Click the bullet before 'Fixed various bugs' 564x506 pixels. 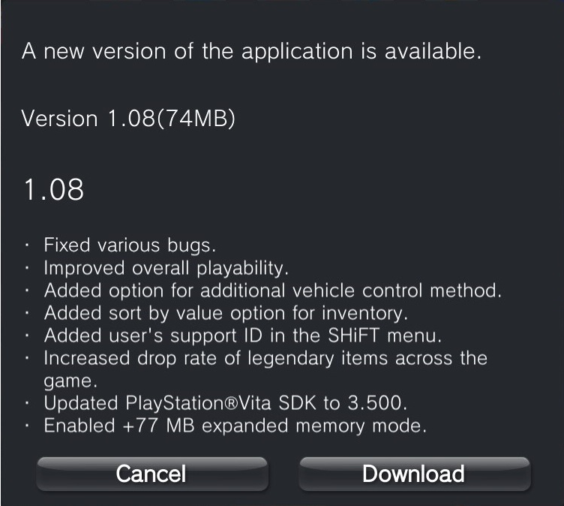27,245
